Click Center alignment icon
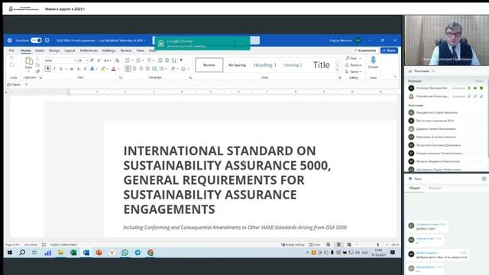Image resolution: width=489 pixels, height=275 pixels. click(134, 69)
